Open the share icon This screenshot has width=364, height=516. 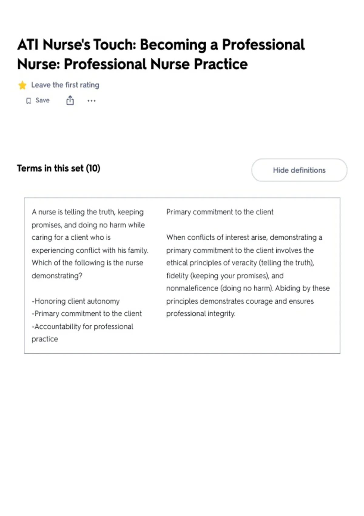tap(70, 100)
